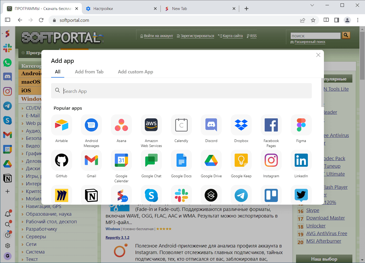Add the Twitter app
This screenshot has width=365, height=263.
click(x=301, y=195)
